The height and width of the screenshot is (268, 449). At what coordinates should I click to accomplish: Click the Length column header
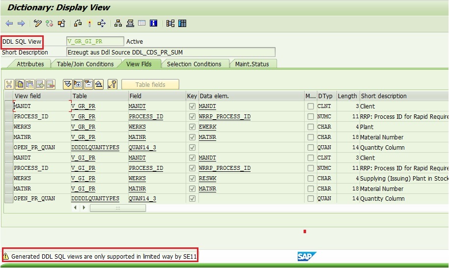348,96
